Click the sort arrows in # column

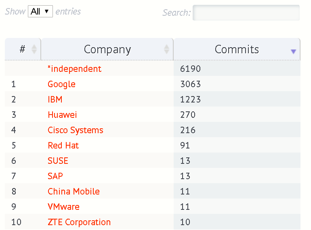(34, 49)
